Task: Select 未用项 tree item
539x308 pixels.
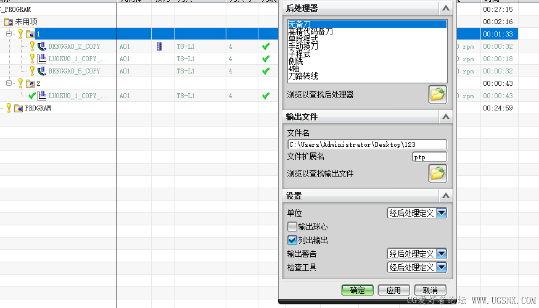Action: [26, 22]
